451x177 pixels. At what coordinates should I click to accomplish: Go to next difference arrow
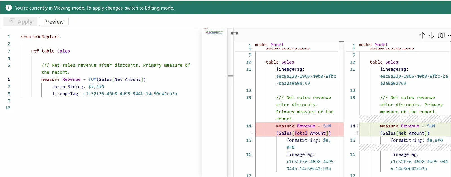click(x=432, y=35)
